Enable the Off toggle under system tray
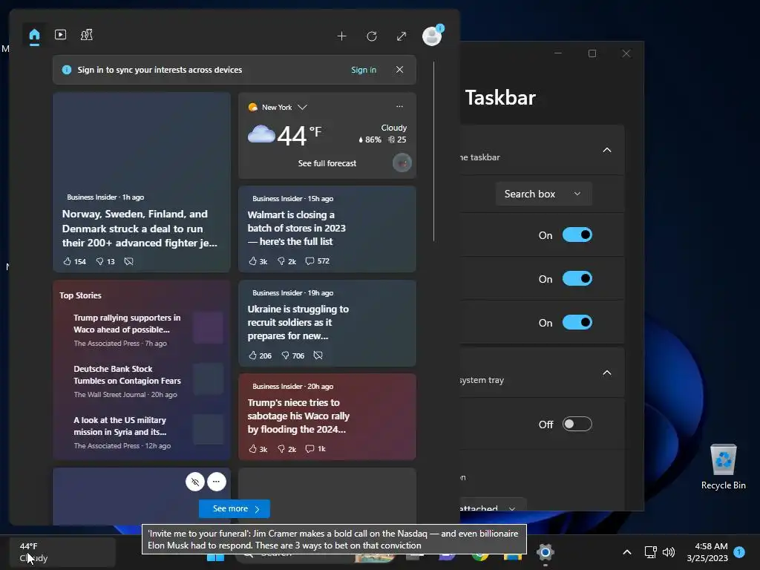Screen dimensions: 760x570 (577, 424)
